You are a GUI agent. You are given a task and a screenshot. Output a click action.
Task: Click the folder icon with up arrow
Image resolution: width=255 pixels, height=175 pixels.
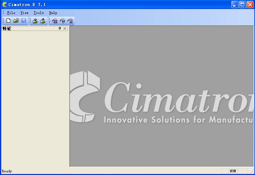35,21
